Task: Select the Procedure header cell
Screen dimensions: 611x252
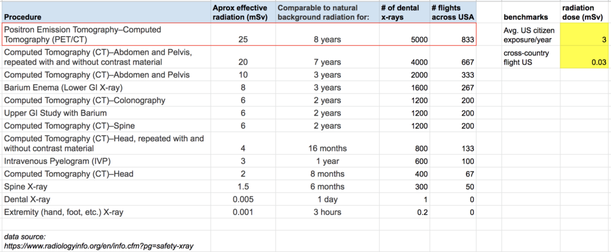Action: 106,13
